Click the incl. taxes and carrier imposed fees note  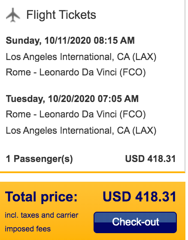click(x=42, y=222)
